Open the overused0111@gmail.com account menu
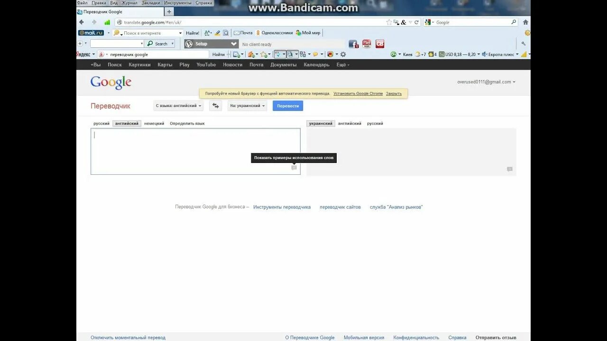The height and width of the screenshot is (341, 607). 486,82
